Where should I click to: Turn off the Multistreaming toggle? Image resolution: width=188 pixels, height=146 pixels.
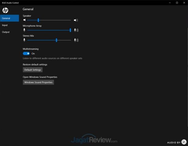click(x=26, y=54)
